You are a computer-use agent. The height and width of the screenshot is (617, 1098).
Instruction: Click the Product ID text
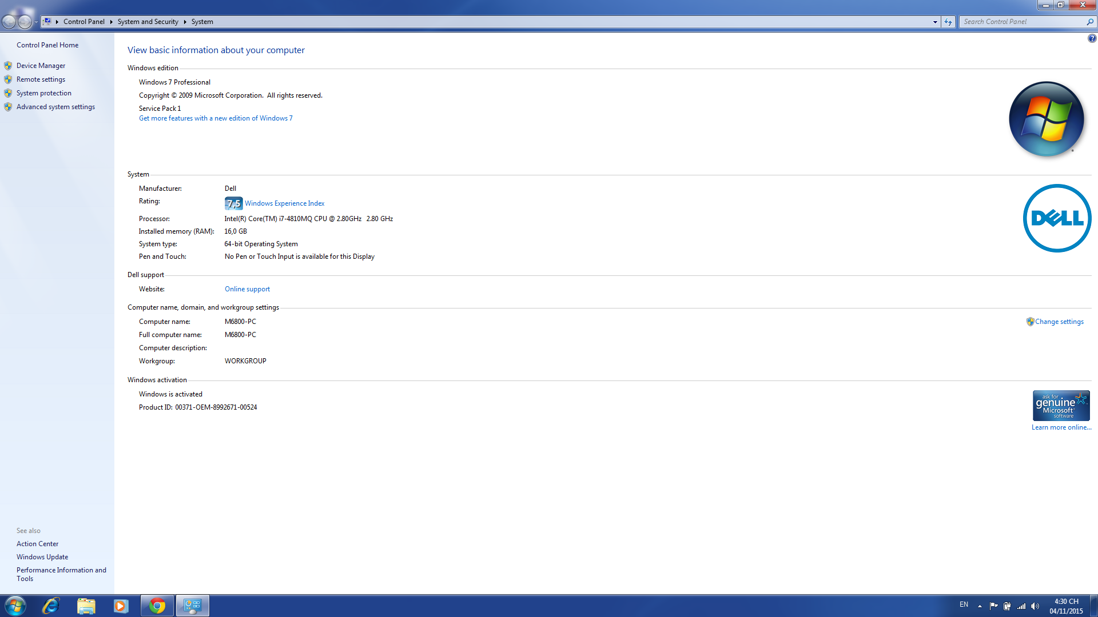198,407
